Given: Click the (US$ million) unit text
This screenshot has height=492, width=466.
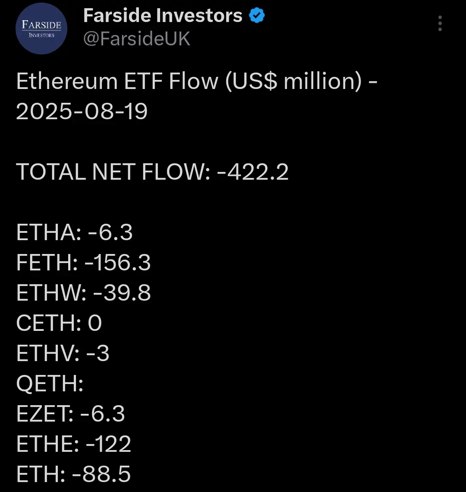Looking at the screenshot, I should [x=293, y=81].
